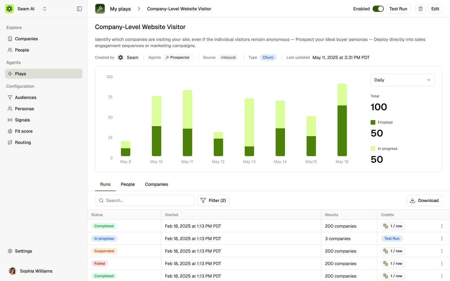Image resolution: width=450 pixels, height=281 pixels.
Task: Navigate to My plays breadcrumb
Action: point(120,9)
